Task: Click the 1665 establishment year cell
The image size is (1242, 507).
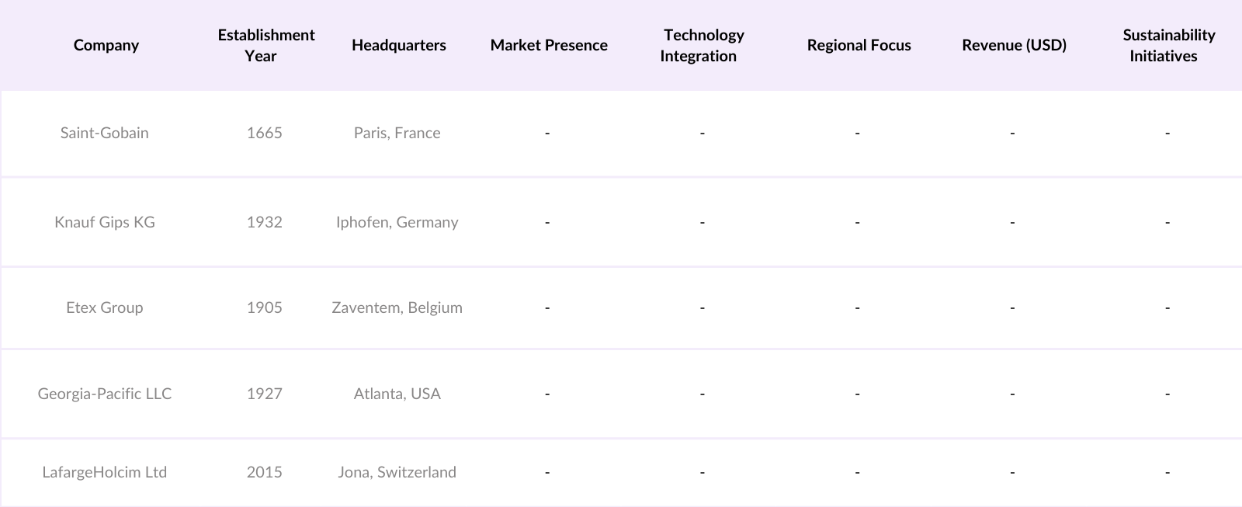Action: click(x=265, y=133)
